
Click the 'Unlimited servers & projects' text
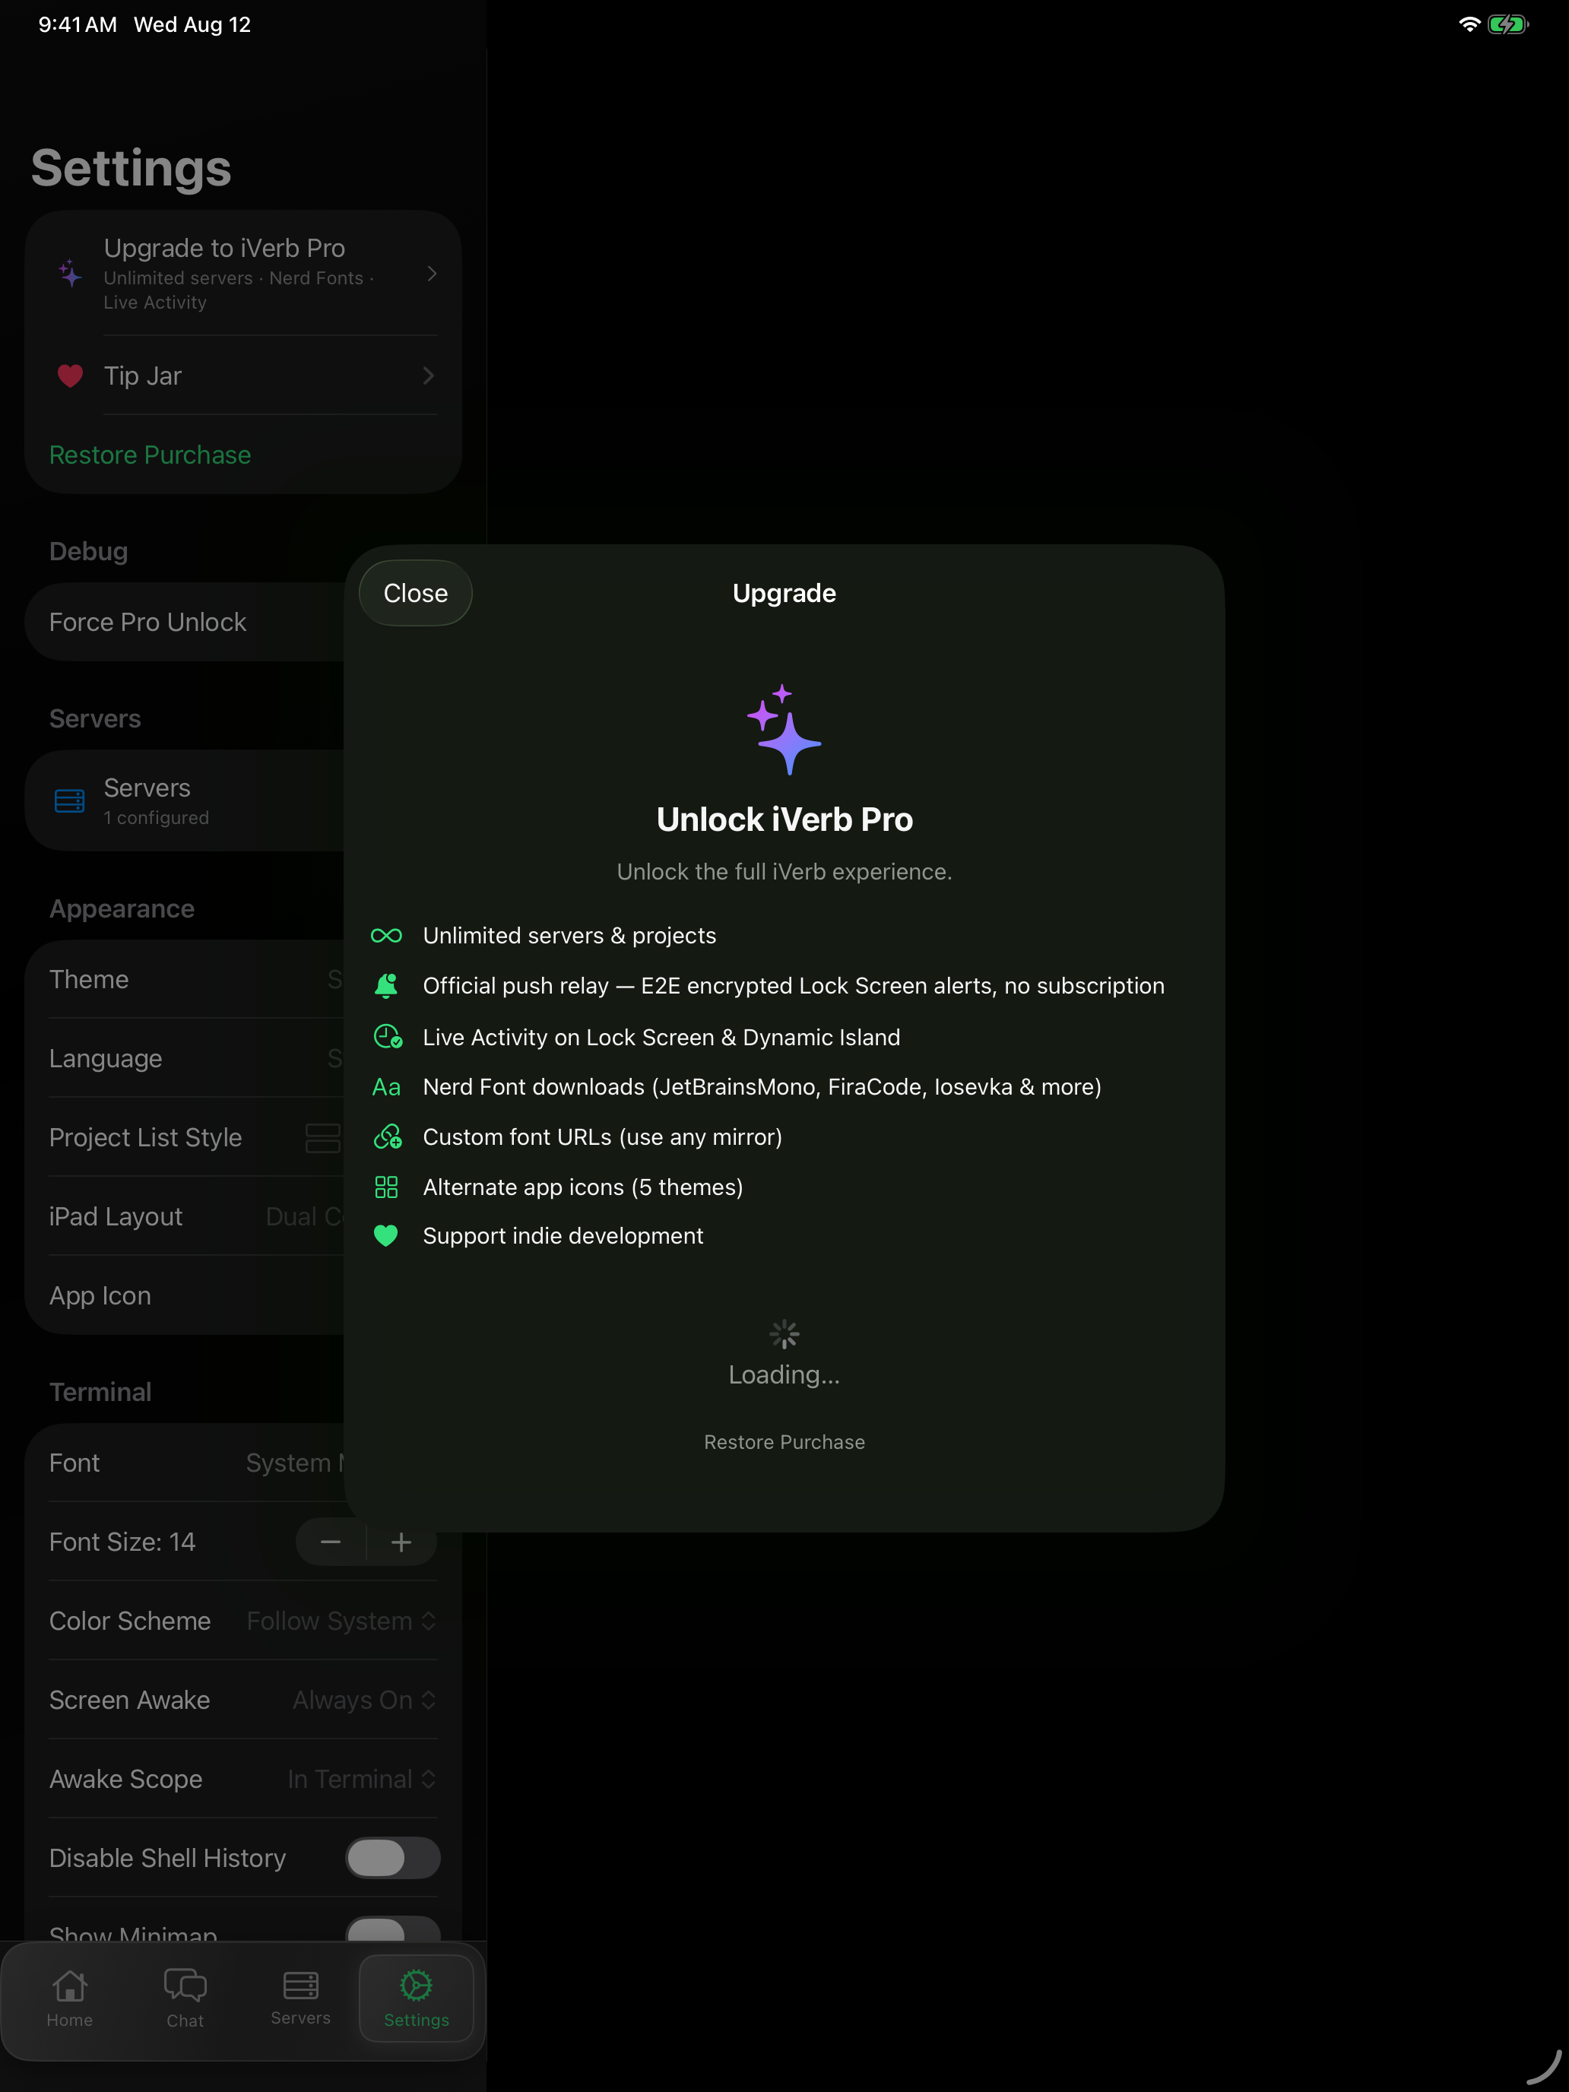[x=569, y=935]
